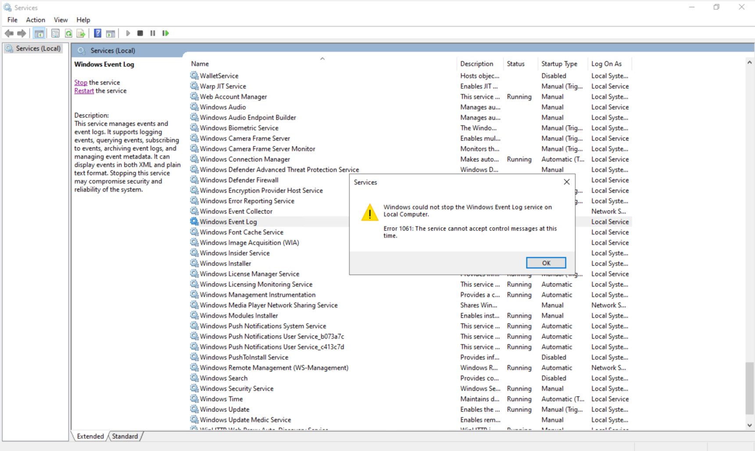Viewport: 755px width, 451px height.
Task: Open the View menu
Action: 61,20
